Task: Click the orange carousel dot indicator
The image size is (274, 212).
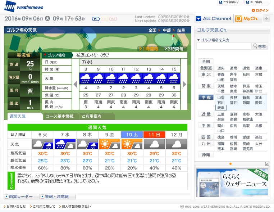Action: click(x=230, y=164)
